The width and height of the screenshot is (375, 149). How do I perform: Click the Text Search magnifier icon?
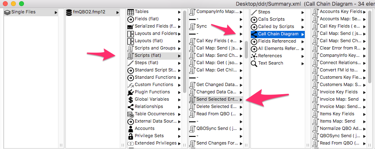[x=254, y=63]
